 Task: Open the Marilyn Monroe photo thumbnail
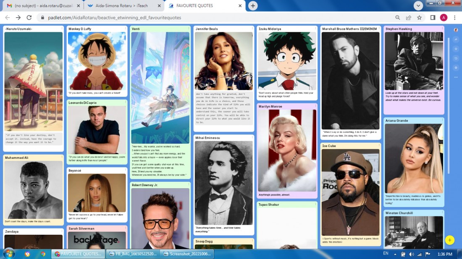[287, 150]
